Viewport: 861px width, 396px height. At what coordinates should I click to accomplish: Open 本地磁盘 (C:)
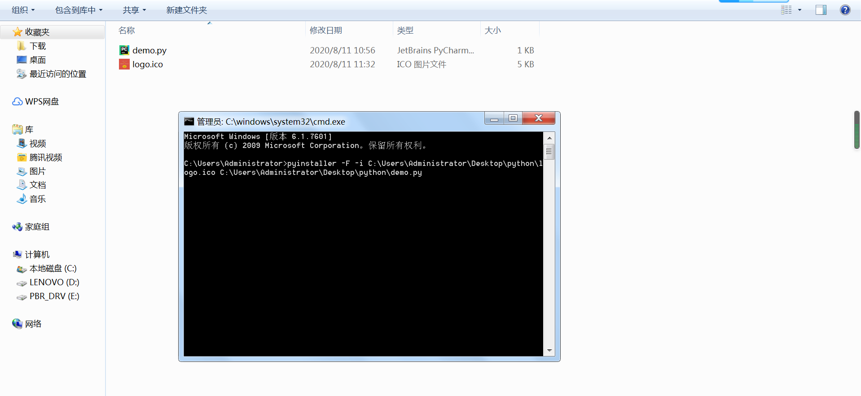click(53, 269)
